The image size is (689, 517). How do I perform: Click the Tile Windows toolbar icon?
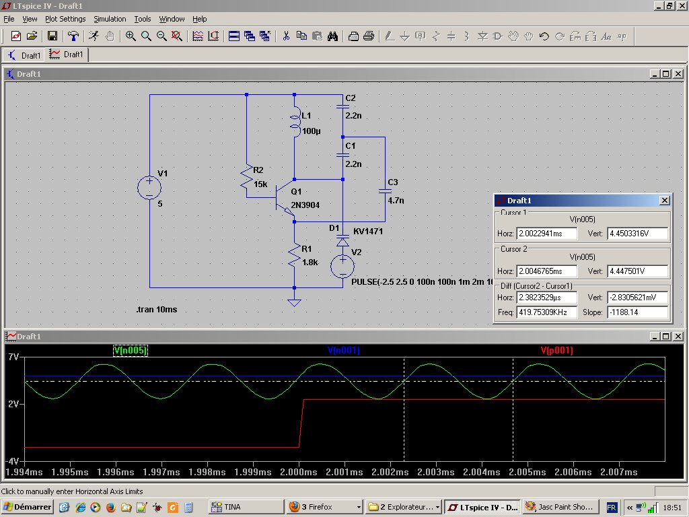(233, 36)
